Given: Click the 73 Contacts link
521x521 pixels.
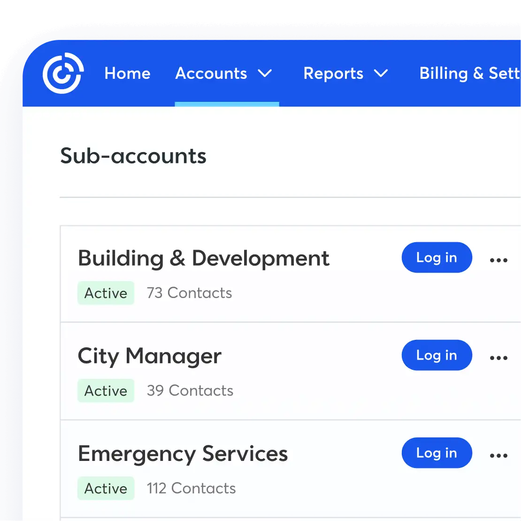Looking at the screenshot, I should (189, 293).
